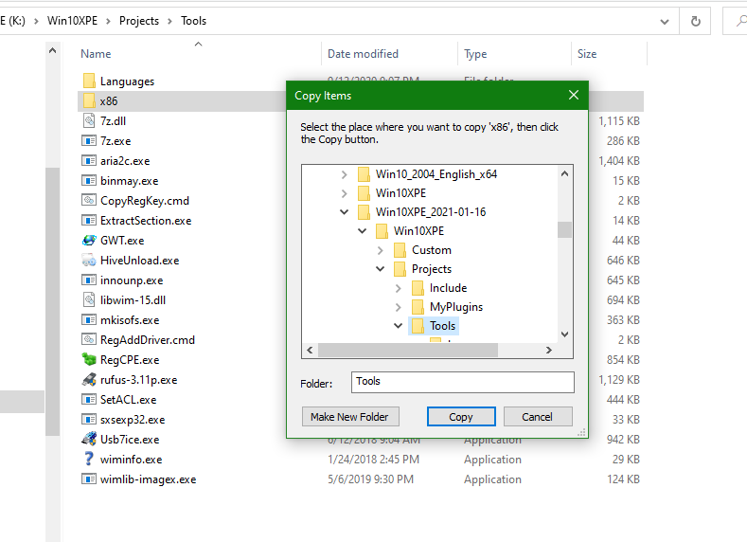Select the aria2c.exe icon
This screenshot has height=542, width=747.
89,161
